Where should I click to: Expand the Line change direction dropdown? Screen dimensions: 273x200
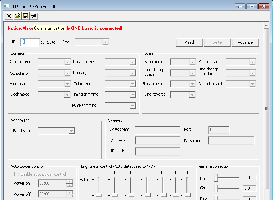click(x=241, y=73)
